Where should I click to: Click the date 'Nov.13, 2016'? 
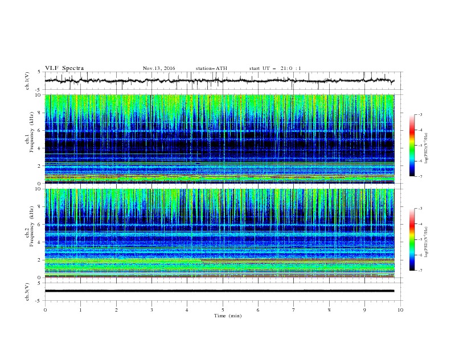159,68
